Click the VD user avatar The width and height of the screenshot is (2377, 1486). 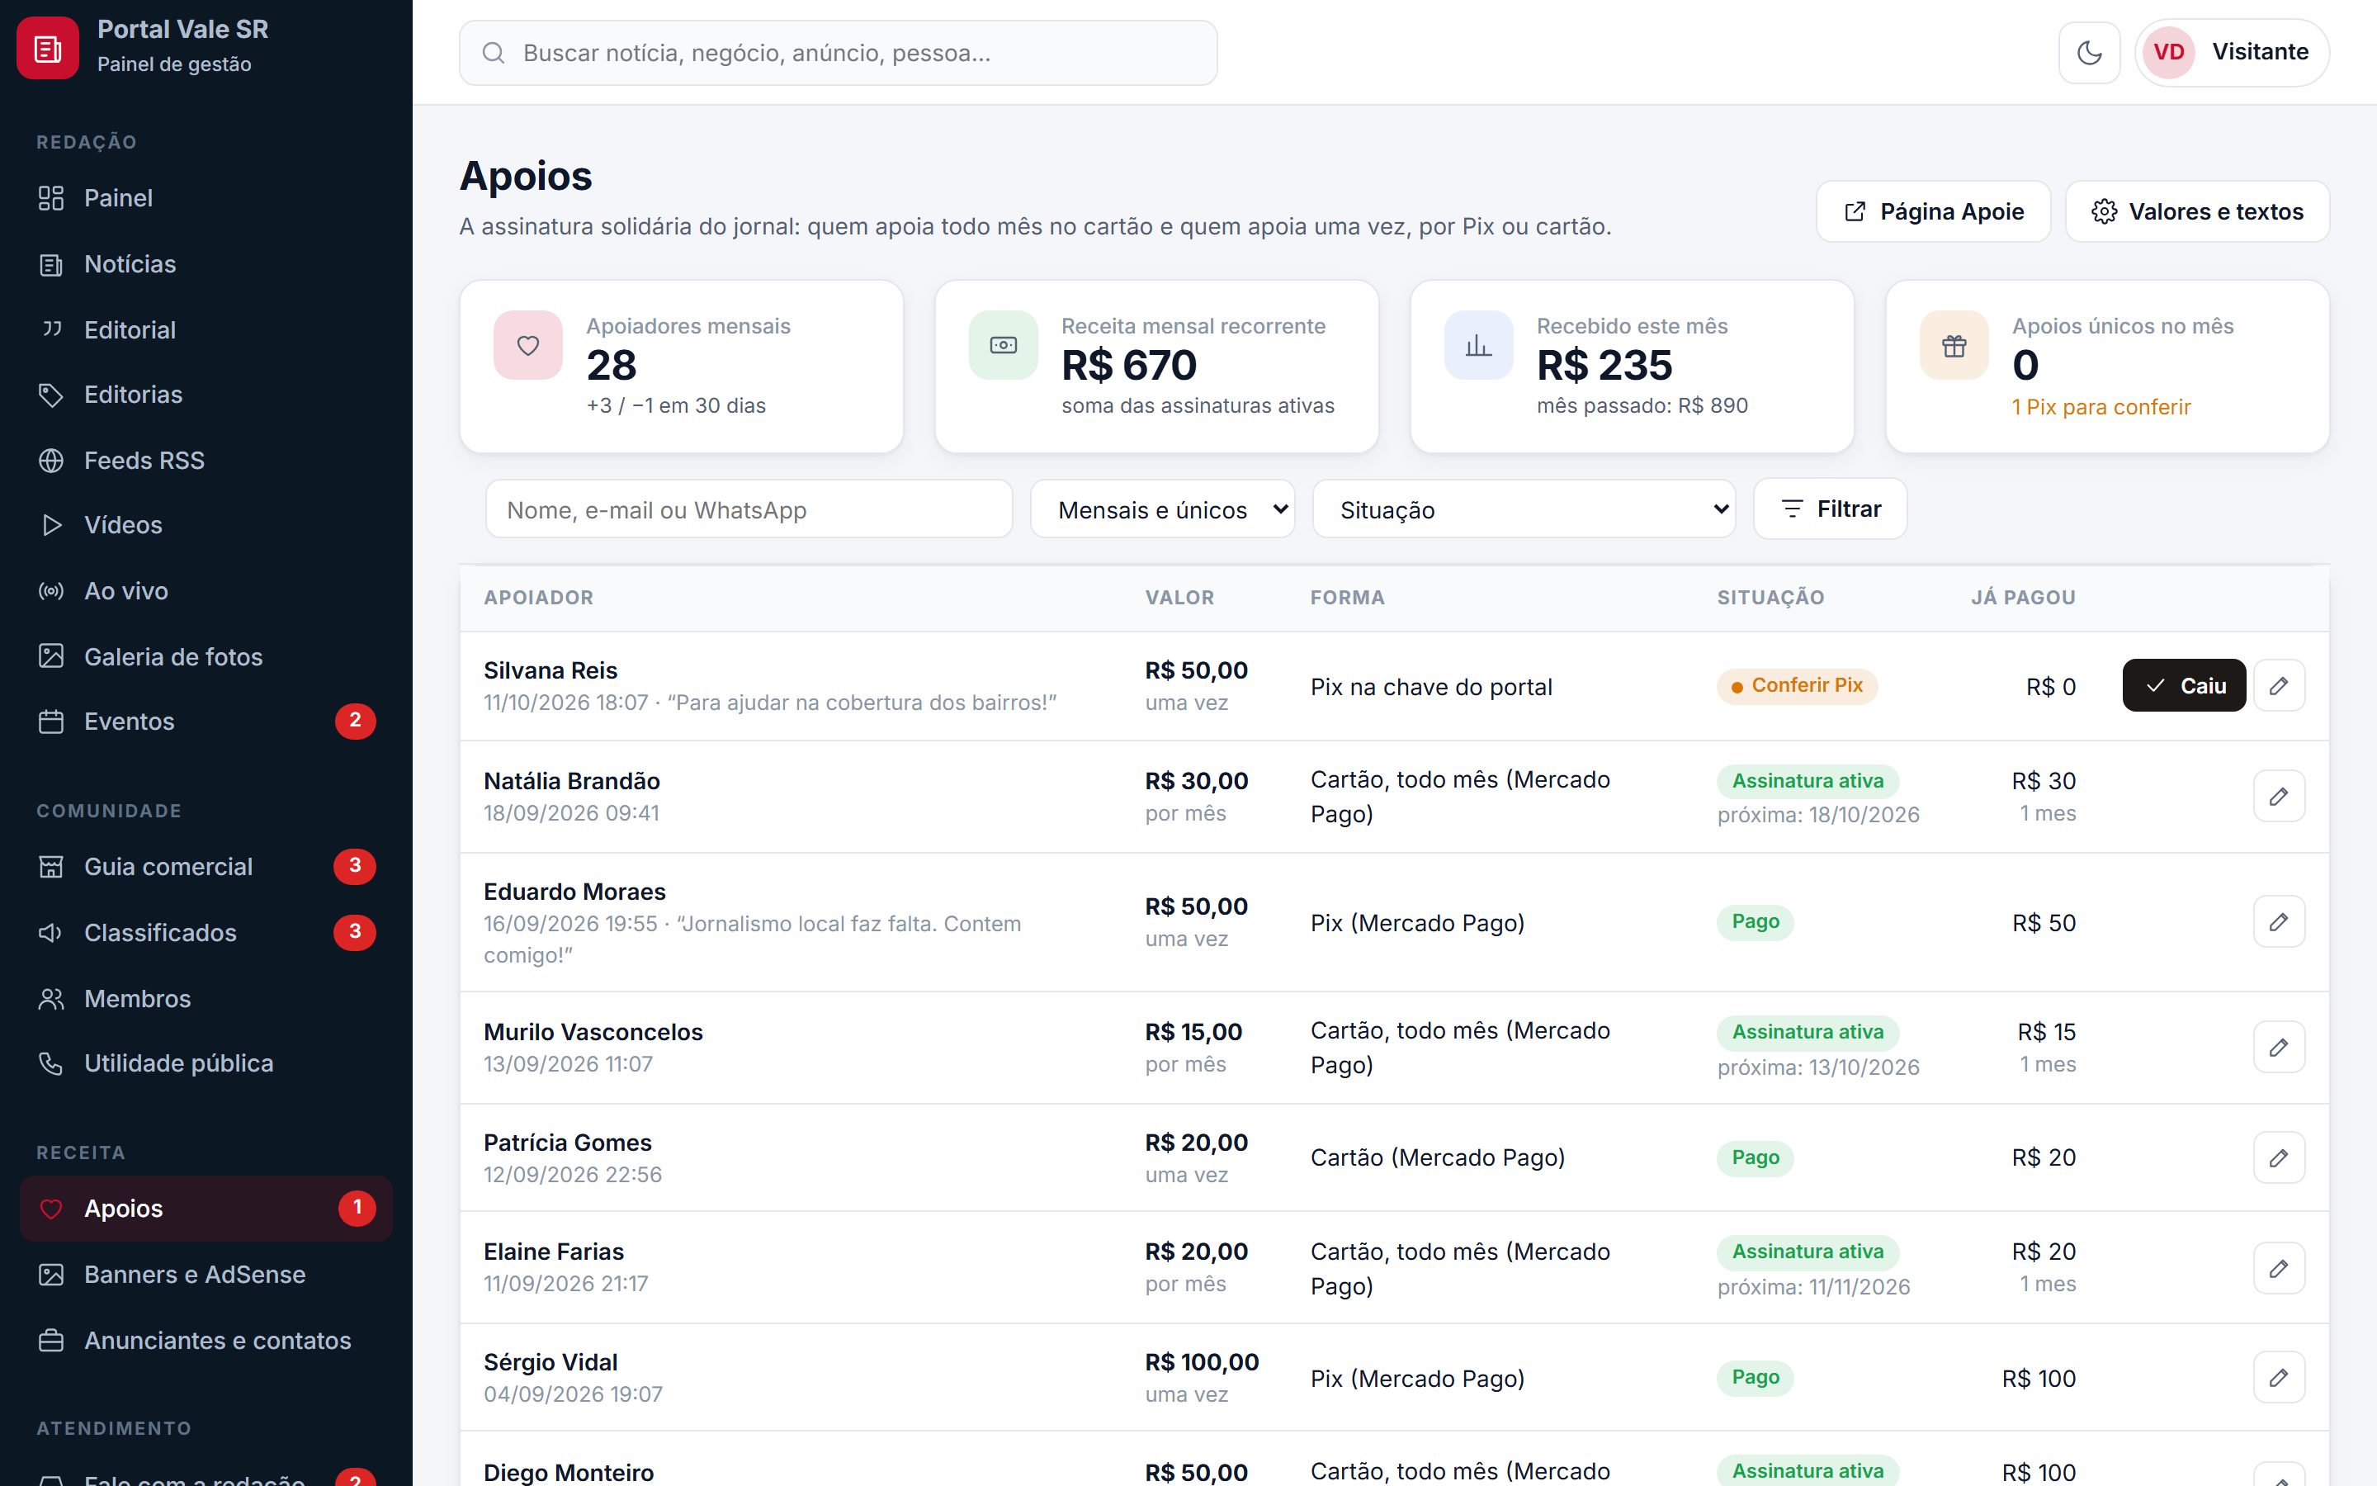(2169, 52)
